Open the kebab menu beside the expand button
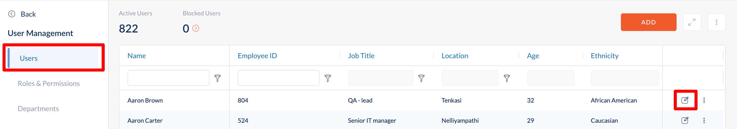The image size is (737, 129). pos(717,22)
